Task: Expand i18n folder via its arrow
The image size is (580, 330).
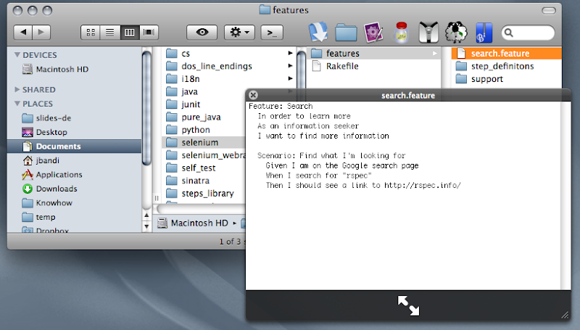Action: point(291,78)
